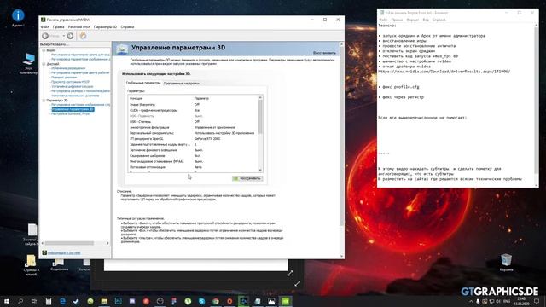546x307 pixels.
Task: Open the Файл menu in NVIDIA panel
Action: (x=45, y=26)
